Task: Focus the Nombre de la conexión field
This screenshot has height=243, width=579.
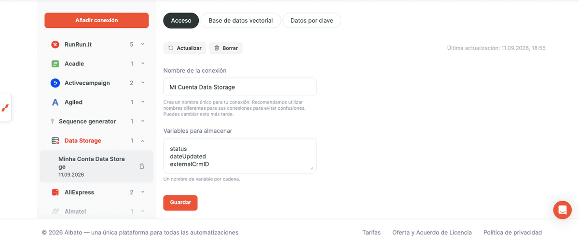Action: (x=240, y=87)
